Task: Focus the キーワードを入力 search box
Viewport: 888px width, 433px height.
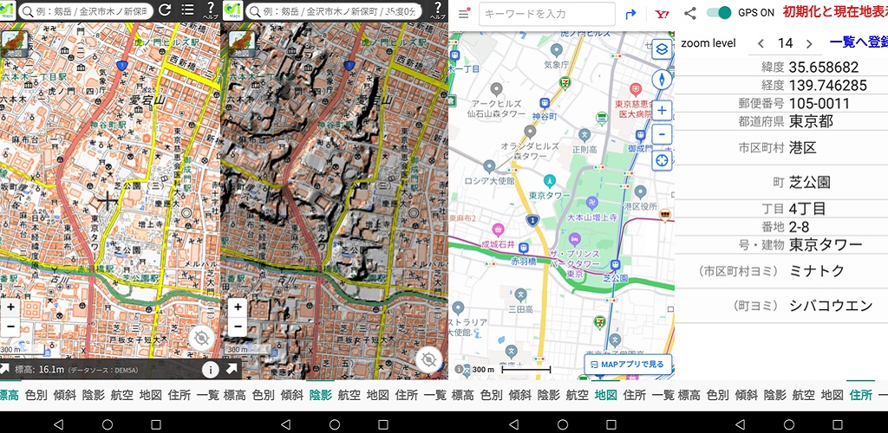Action: click(547, 14)
